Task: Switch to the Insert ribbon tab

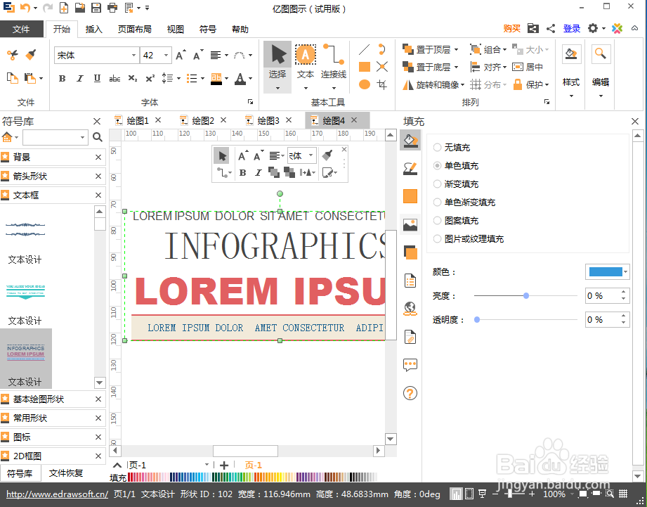Action: [93, 29]
